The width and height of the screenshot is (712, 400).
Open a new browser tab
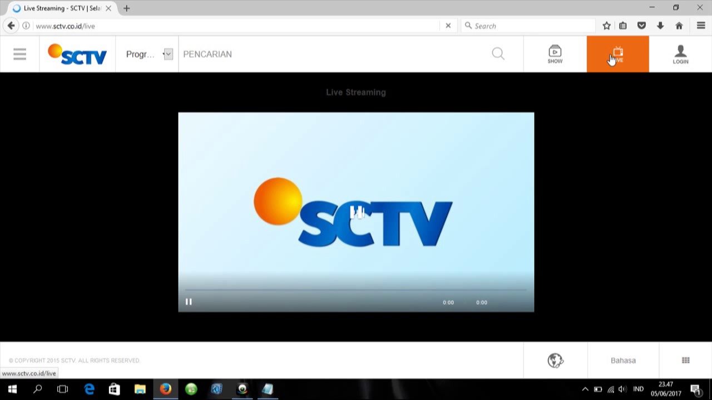click(126, 8)
